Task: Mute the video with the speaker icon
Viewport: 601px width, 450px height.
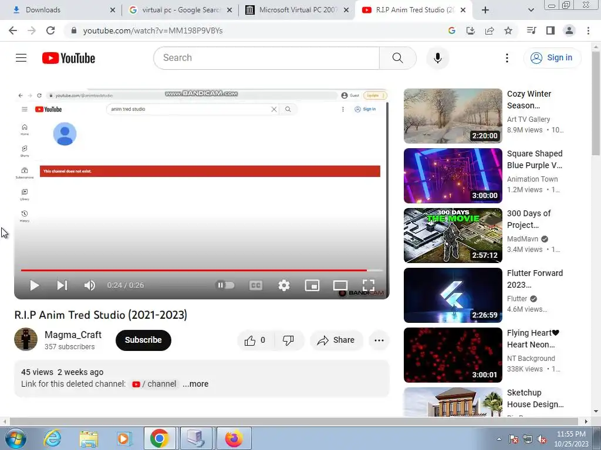Action: point(89,285)
